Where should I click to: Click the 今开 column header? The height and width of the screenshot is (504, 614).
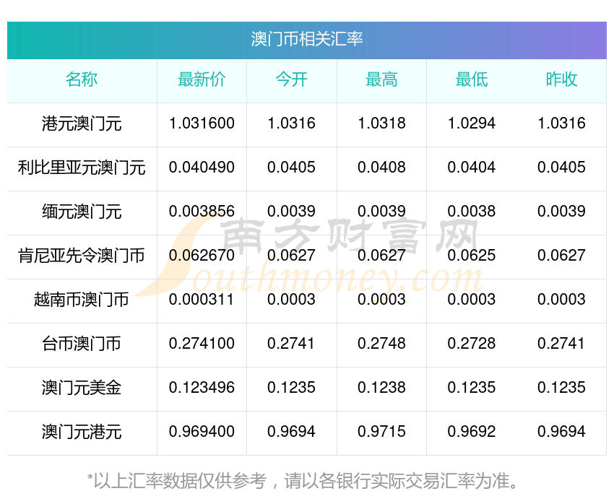(291, 79)
